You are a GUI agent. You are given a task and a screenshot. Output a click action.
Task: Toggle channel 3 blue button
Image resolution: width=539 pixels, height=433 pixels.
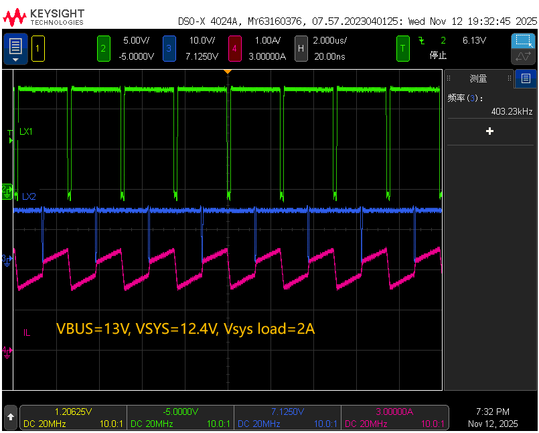tap(169, 48)
